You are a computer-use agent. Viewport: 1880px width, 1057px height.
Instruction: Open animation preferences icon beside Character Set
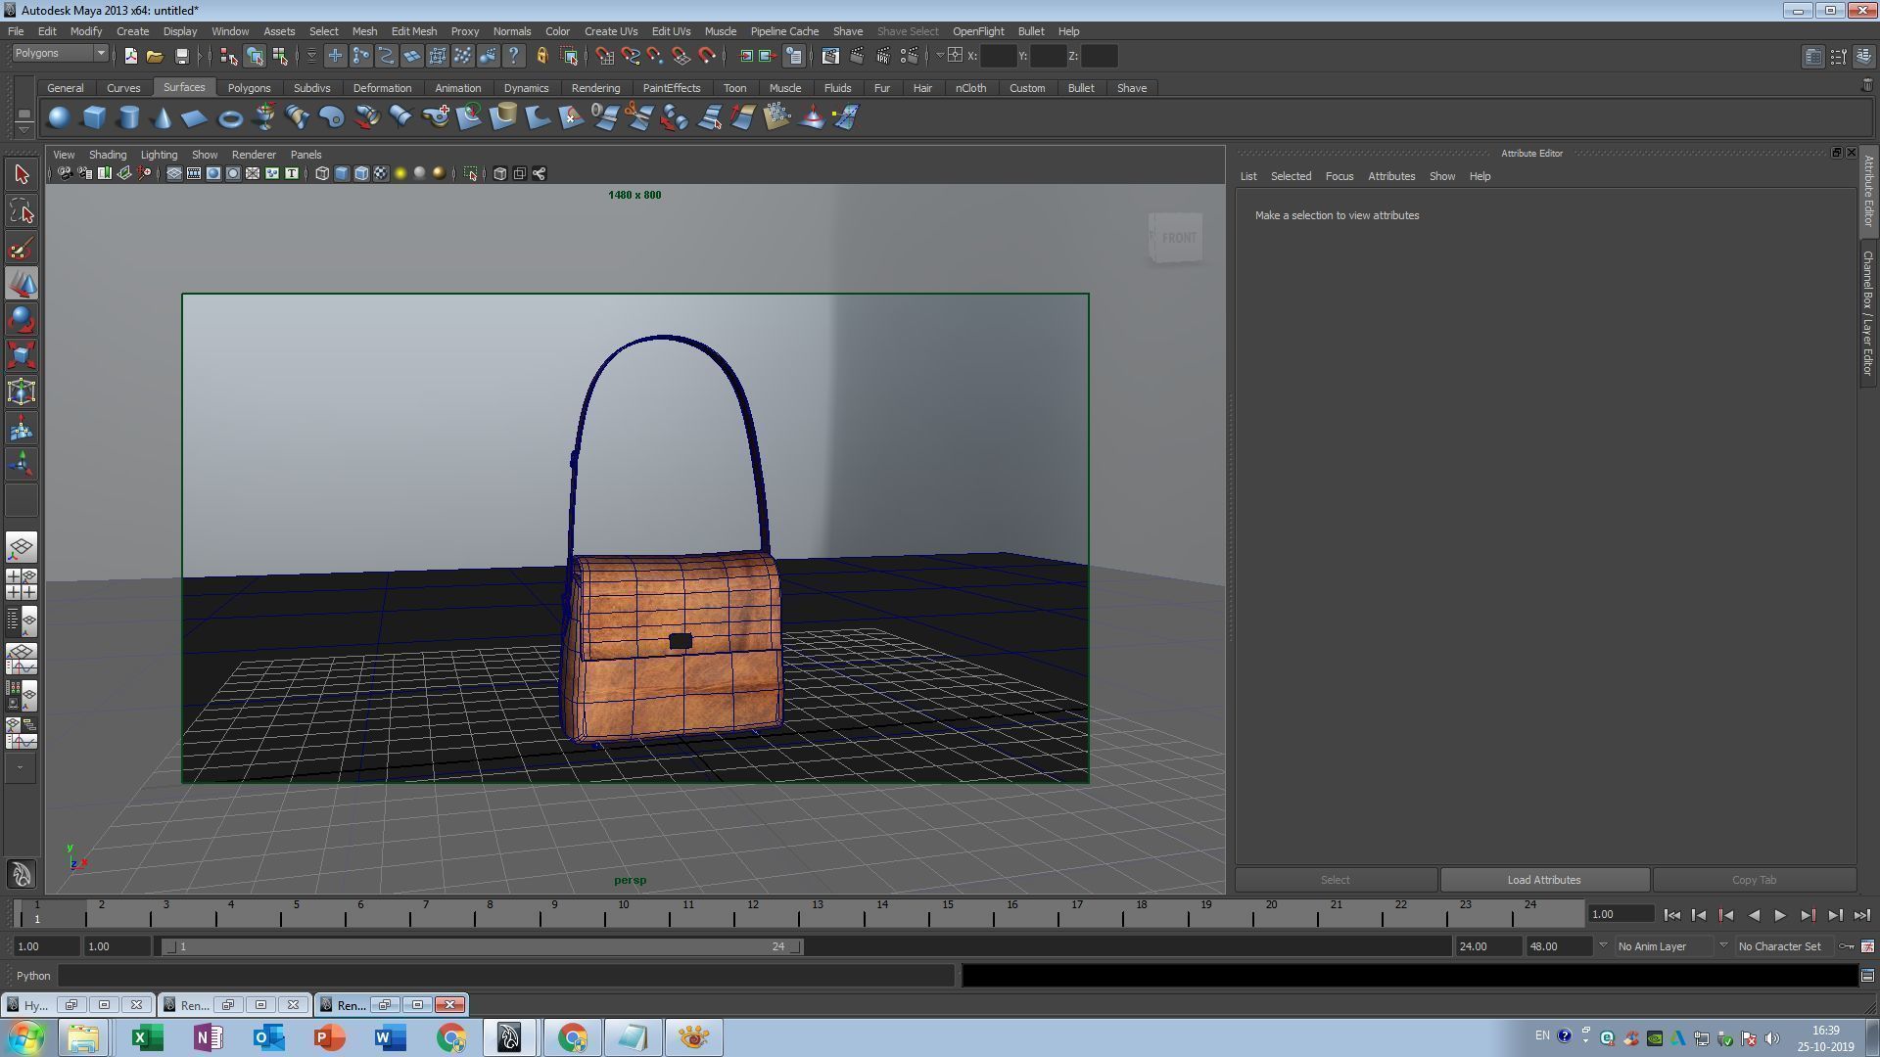1867,946
